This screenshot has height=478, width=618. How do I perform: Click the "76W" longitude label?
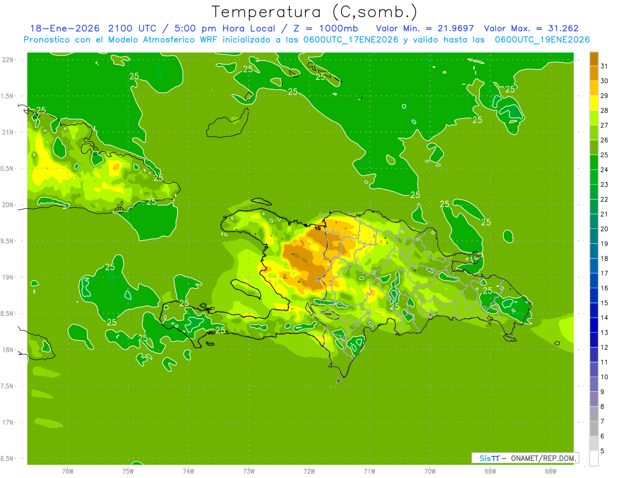(67, 471)
